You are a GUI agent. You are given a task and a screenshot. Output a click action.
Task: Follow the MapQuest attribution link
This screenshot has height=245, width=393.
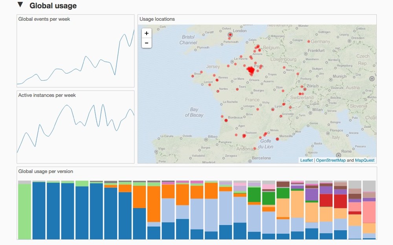pyautogui.click(x=365, y=160)
